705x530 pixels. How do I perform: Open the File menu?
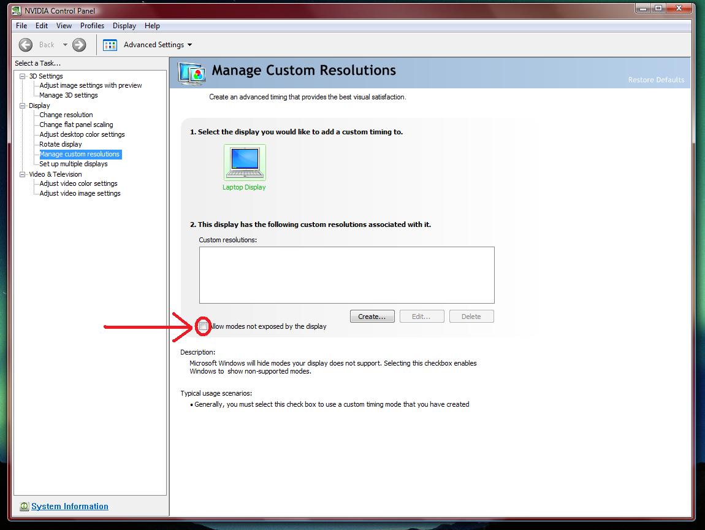coord(21,26)
